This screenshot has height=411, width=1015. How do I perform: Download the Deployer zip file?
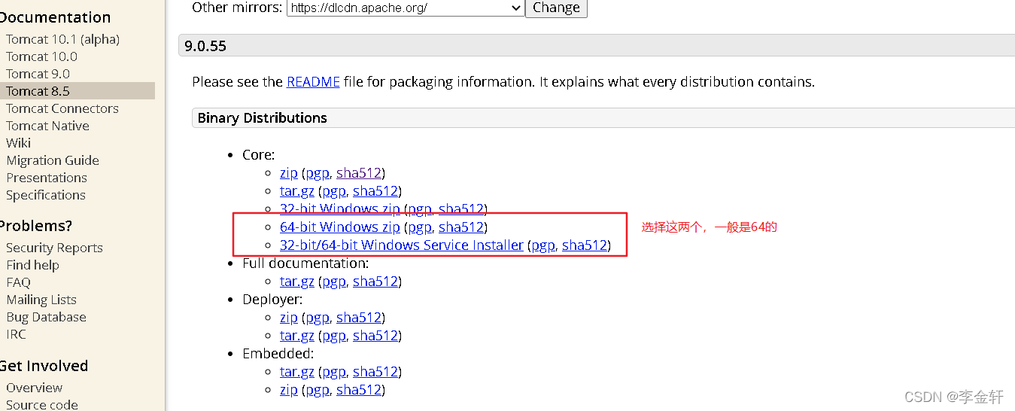[288, 318]
